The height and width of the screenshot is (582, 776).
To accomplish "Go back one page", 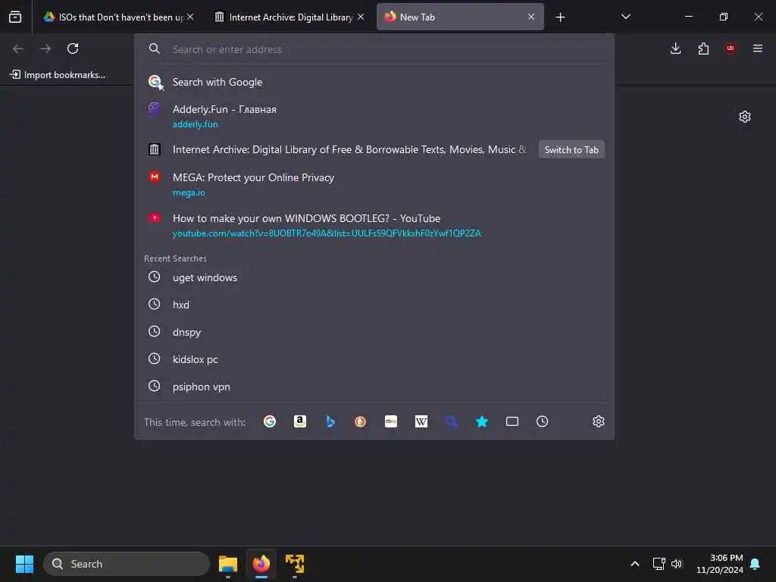I will pos(18,48).
